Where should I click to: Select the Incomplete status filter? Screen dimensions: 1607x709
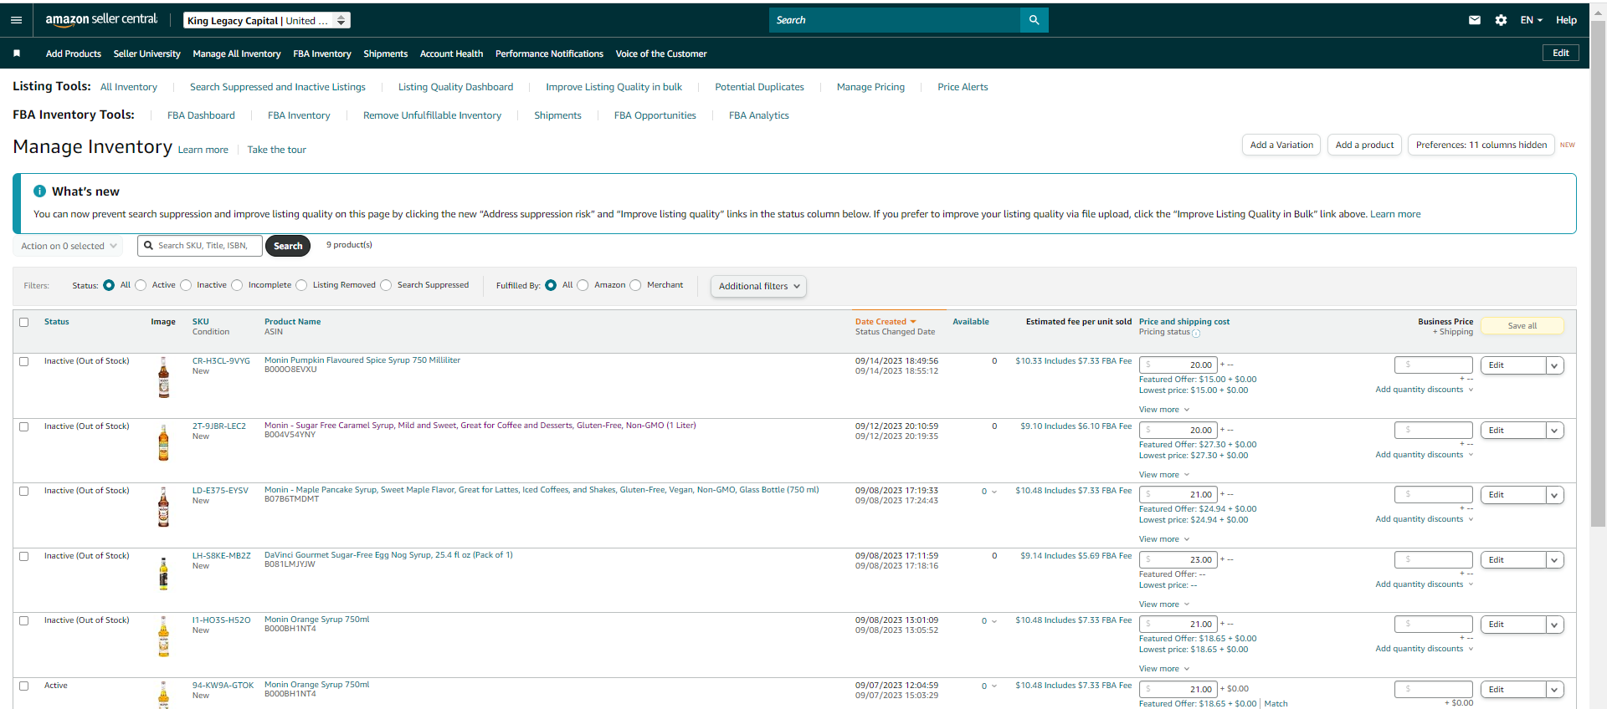pos(237,285)
